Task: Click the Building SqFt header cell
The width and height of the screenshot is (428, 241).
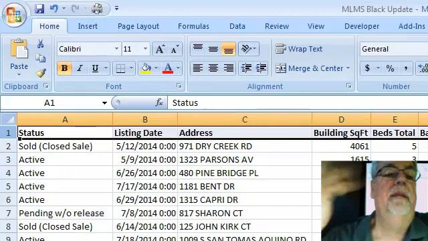Action: tap(341, 133)
